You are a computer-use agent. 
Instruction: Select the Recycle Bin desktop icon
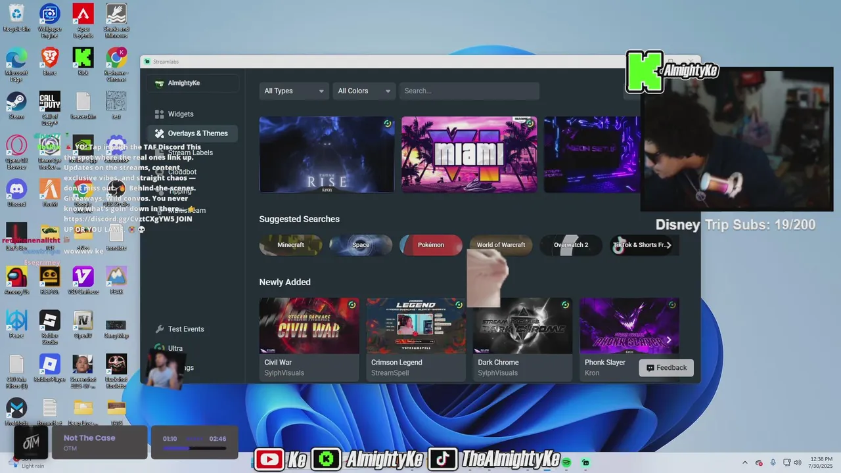pyautogui.click(x=16, y=18)
